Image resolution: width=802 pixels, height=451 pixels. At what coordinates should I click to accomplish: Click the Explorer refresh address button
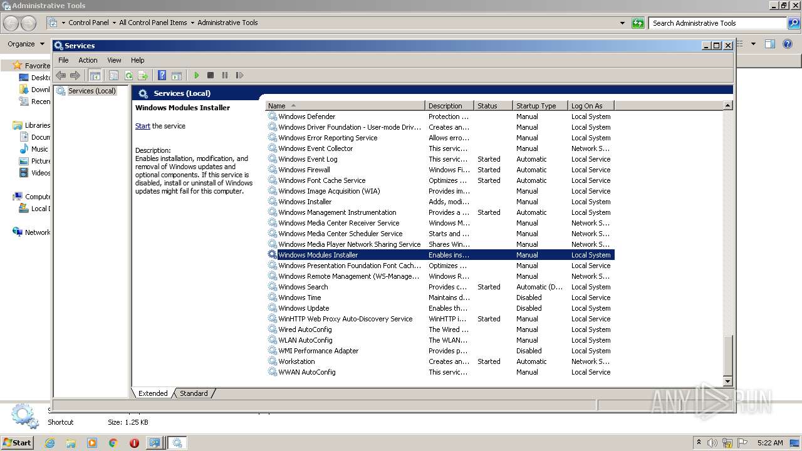[638, 23]
